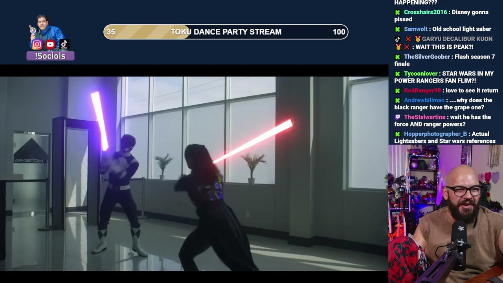Viewport: 503px width, 283px height.
Task: Open RedRanger98's chat username
Action: 422,90
